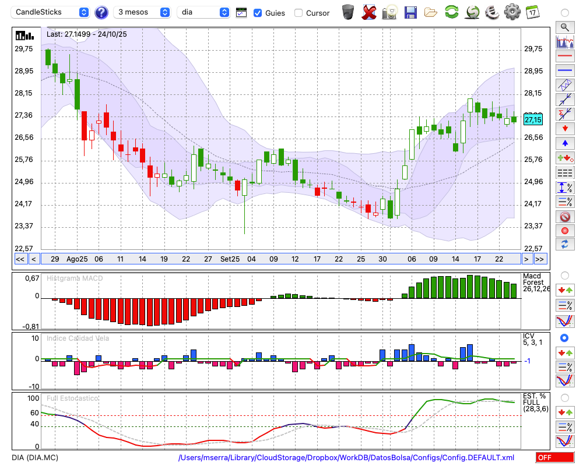Click the horizontal lines percent tool in main sidebar
583x466 pixels.
click(x=565, y=202)
